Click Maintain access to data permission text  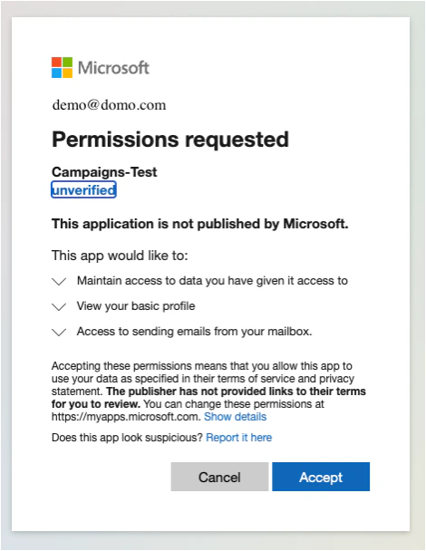212,281
